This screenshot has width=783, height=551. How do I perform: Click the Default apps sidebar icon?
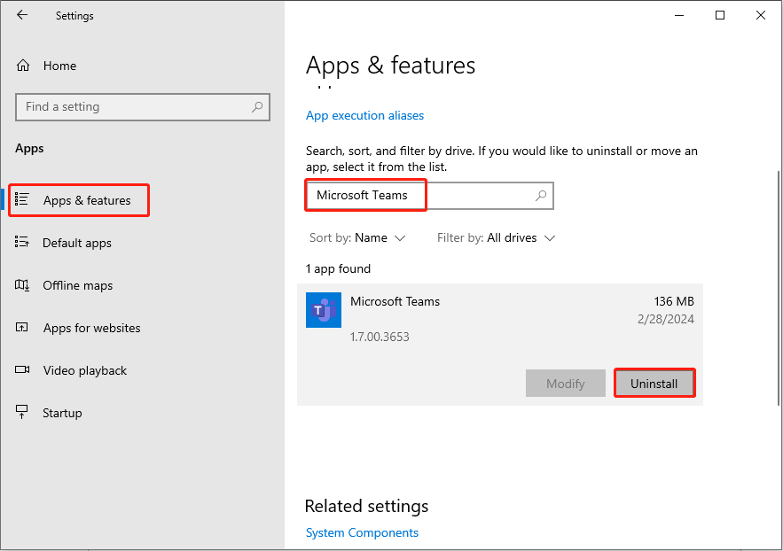point(23,243)
